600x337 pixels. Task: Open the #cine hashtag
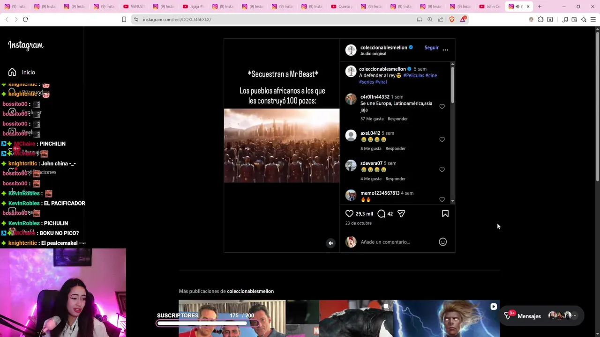point(431,75)
